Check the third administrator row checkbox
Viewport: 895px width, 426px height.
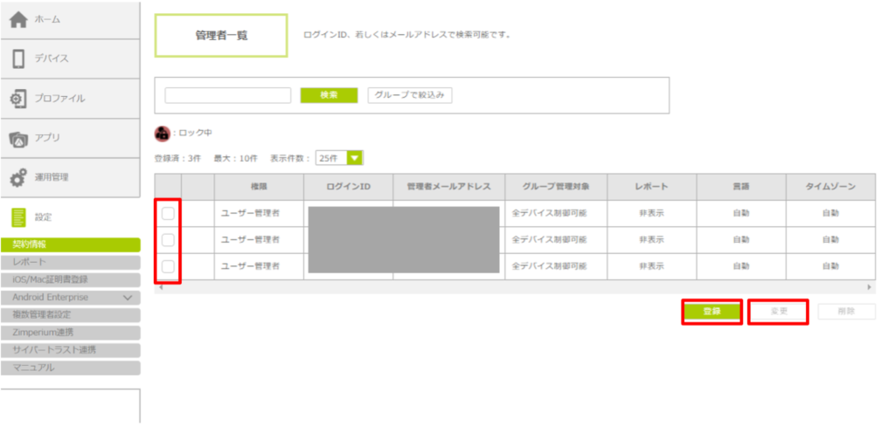click(x=168, y=266)
